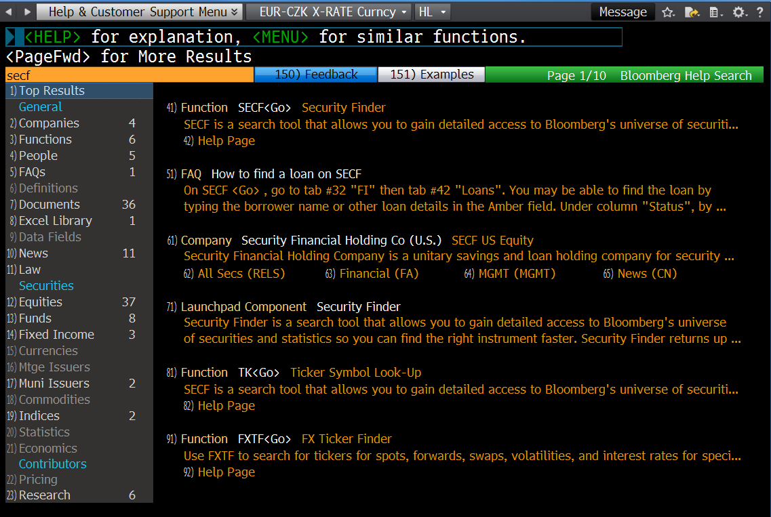This screenshot has width=771, height=517.
Task: Open the TK<Go> Ticker Symbol Look-Up result
Action: [x=294, y=373]
